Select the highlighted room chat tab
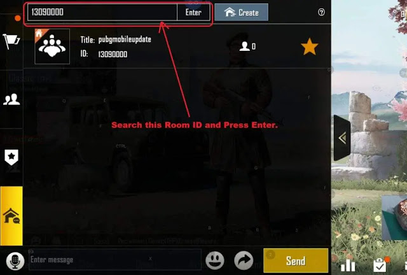 11,216
